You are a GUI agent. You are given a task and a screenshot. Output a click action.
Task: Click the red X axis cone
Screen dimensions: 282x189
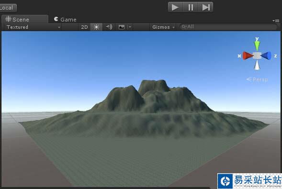(248, 56)
